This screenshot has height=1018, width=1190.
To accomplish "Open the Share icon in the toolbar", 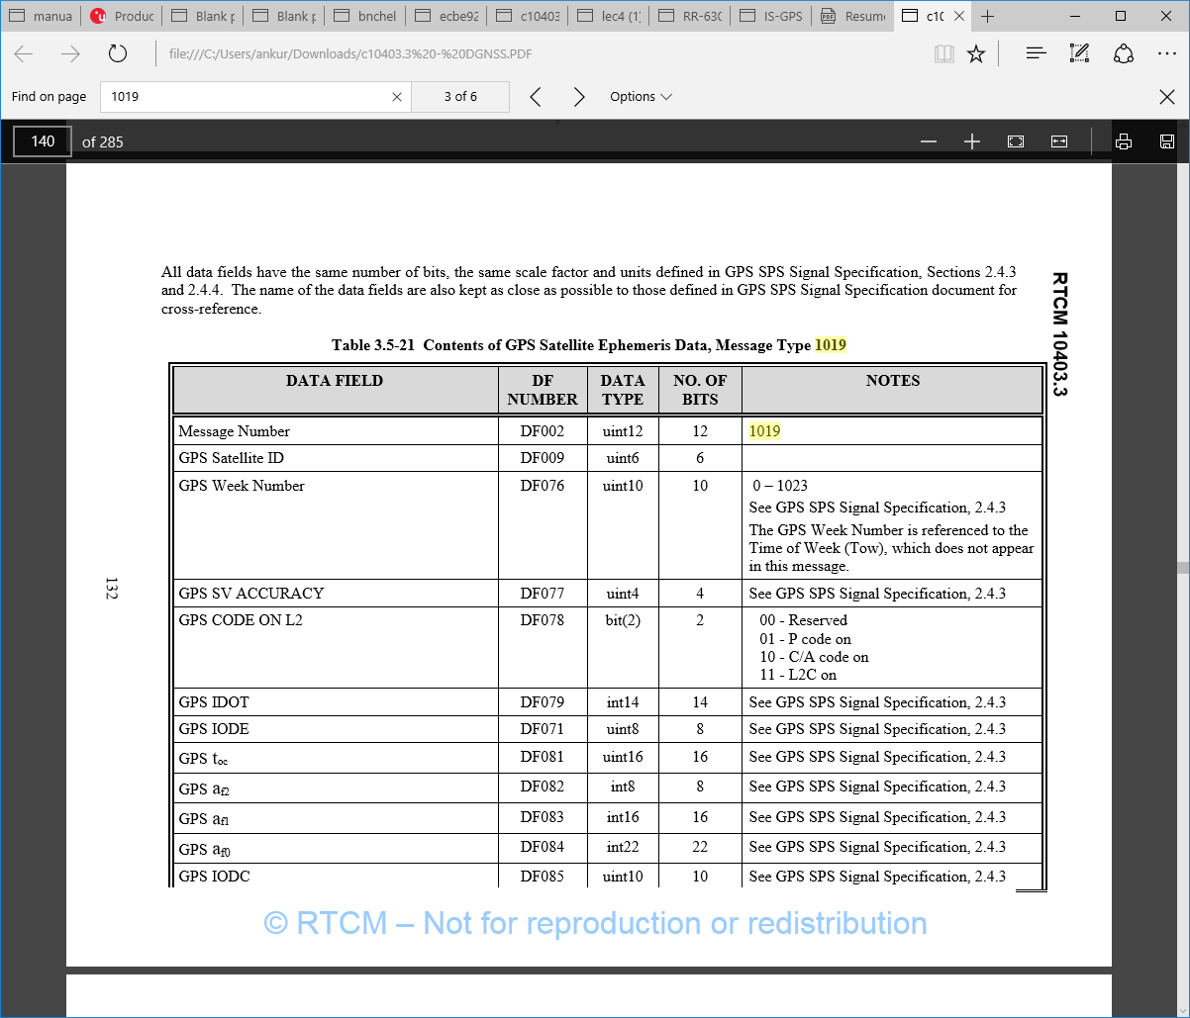I will coord(1123,54).
